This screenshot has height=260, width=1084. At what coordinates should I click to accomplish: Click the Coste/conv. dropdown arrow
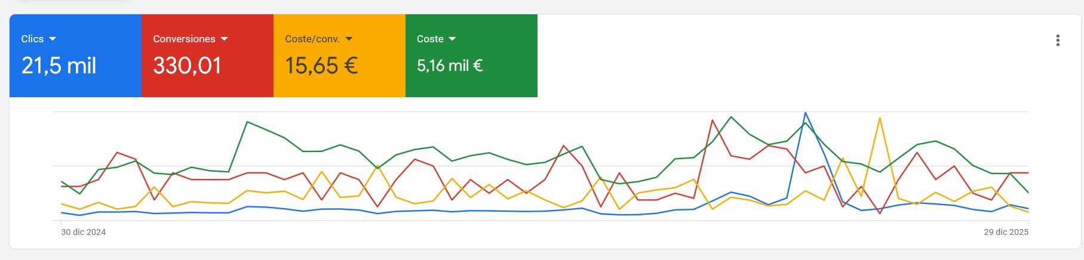[x=349, y=39]
